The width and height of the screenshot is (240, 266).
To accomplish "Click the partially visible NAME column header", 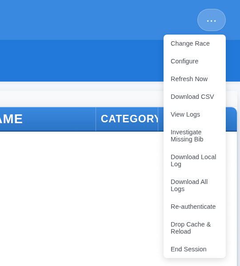I will (x=48, y=119).
